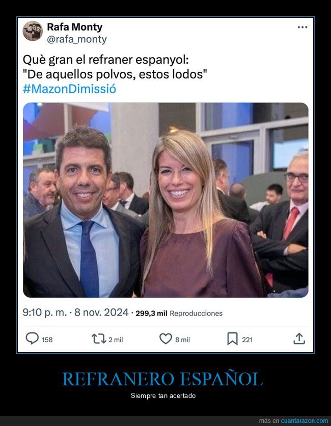Click the 8 mil likes count
Viewport: 331px width, 426px height.
[x=183, y=339]
